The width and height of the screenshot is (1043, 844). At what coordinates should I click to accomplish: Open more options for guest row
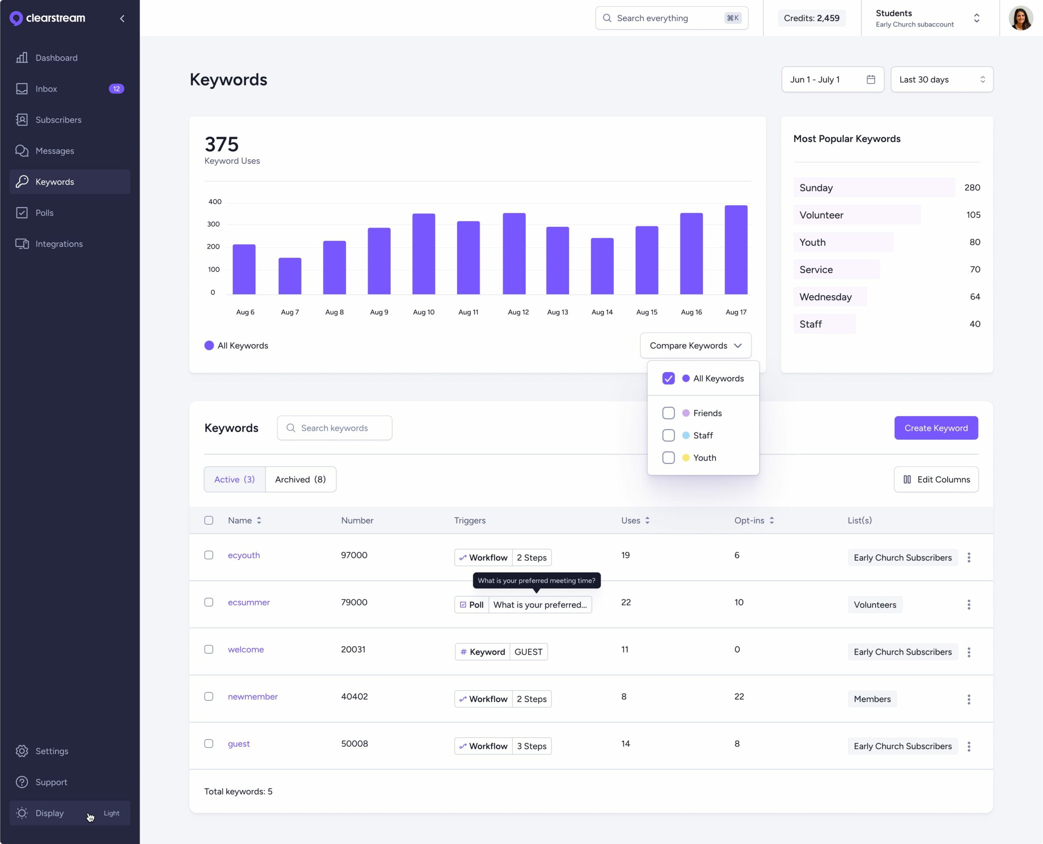pos(968,746)
